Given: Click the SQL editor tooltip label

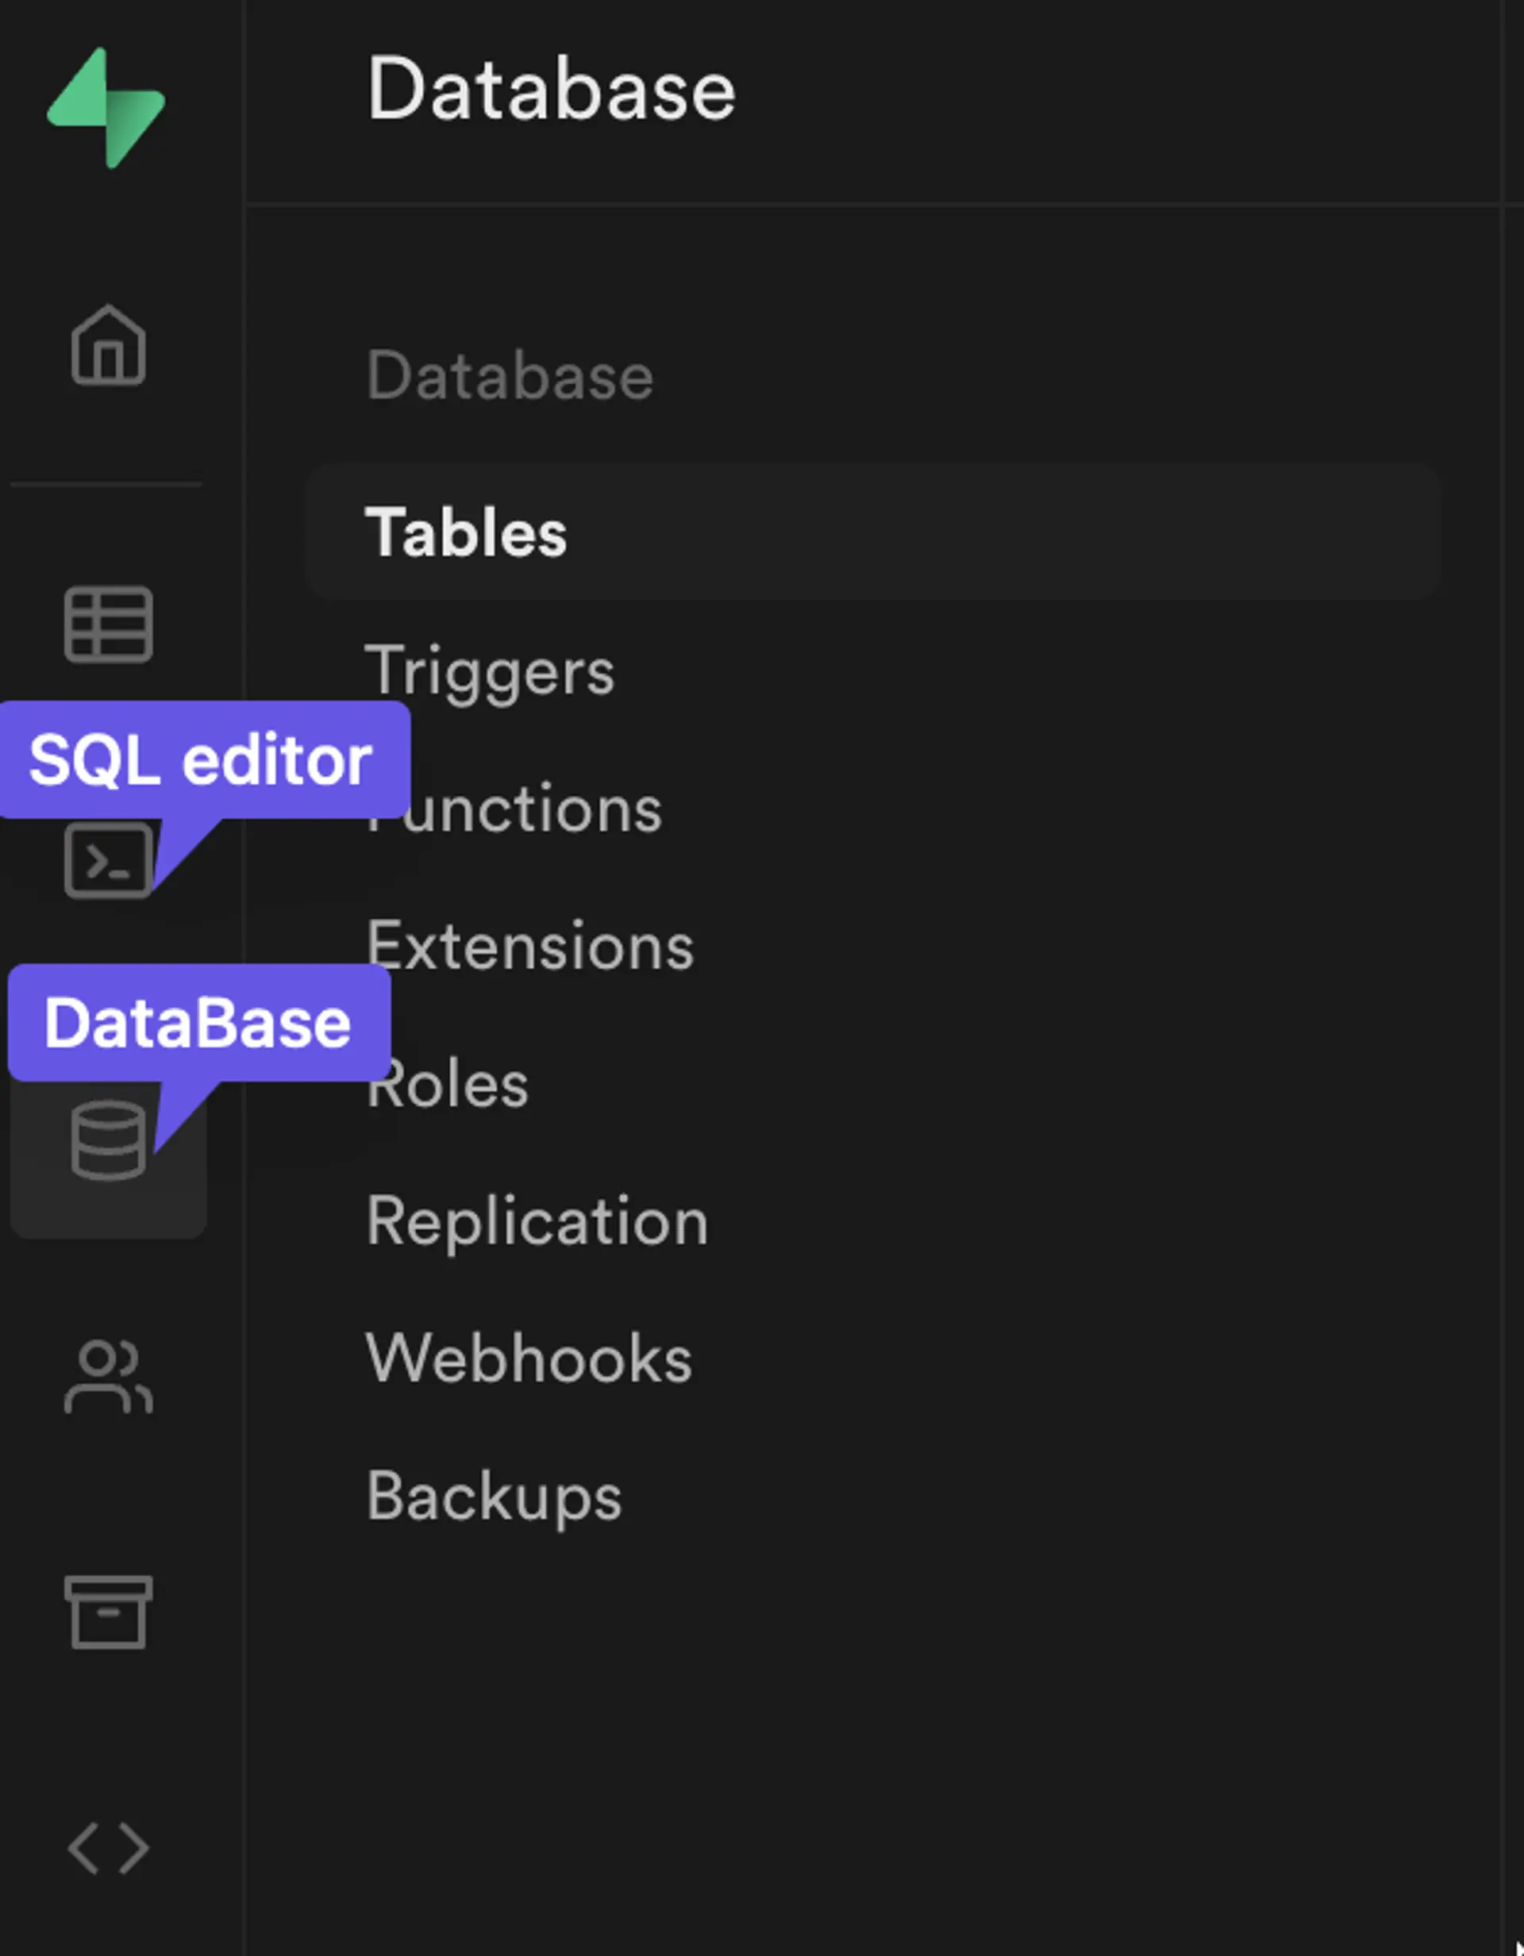Looking at the screenshot, I should (201, 760).
